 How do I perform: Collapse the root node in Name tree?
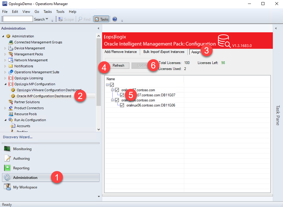pos(108,85)
